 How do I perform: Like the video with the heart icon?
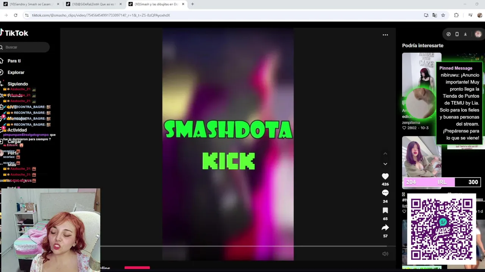click(385, 176)
